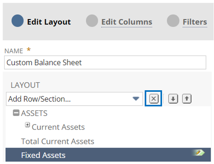The image size is (214, 164).
Task: Move the selected row down with arrow icon
Action: coord(173,98)
